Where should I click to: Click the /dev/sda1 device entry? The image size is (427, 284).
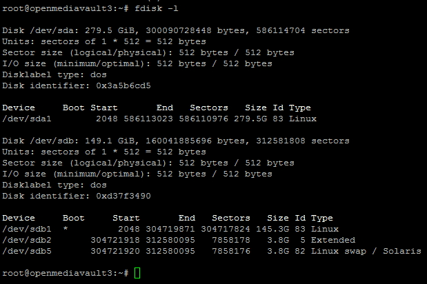pyautogui.click(x=27, y=119)
